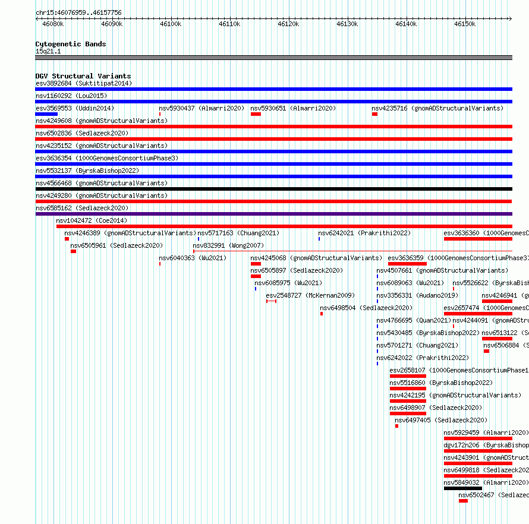The width and height of the screenshot is (529, 524).
Task: Click the red interval glyph under esv2548727
Action: coord(271,301)
